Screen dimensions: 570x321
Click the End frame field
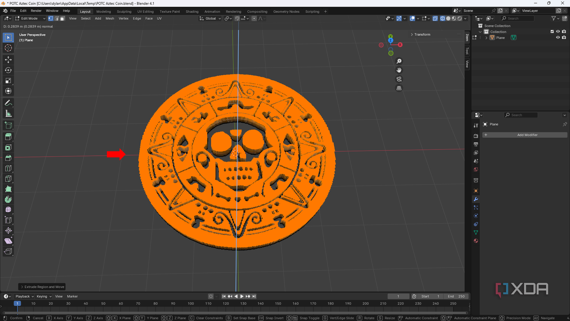coord(456,296)
